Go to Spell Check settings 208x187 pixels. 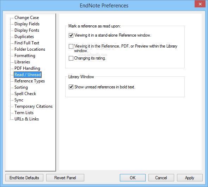25,94
